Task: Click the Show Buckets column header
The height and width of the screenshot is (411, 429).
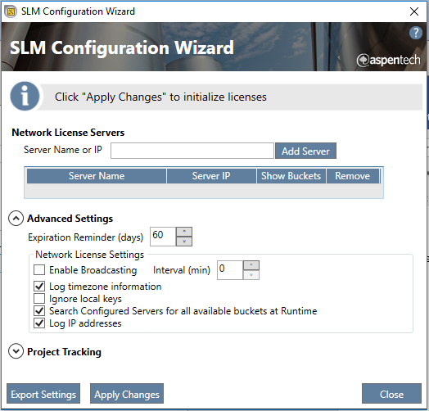Action: 291,176
